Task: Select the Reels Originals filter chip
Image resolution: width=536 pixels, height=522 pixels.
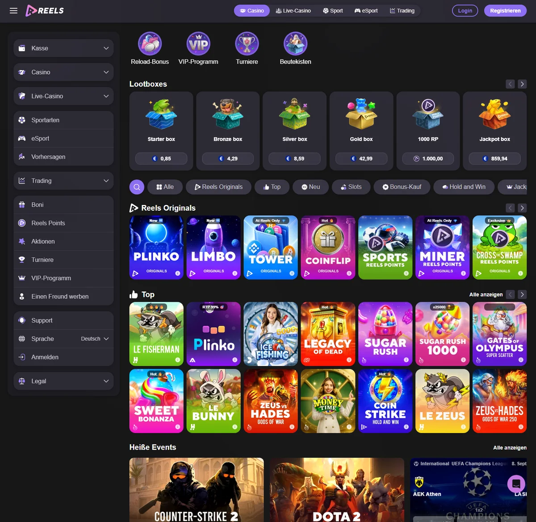Action: (218, 187)
